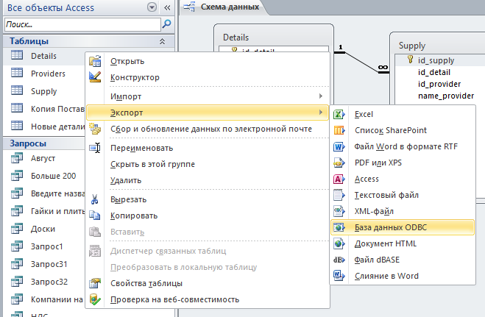The height and width of the screenshot is (317, 485).
Task: Click the scissors Вырезать icon
Action: pyautogui.click(x=95, y=199)
